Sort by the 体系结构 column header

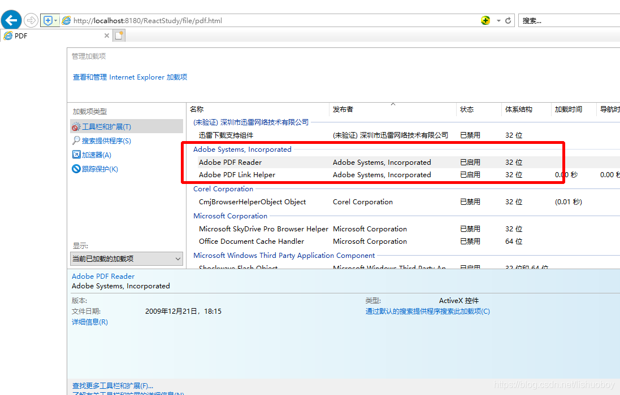526,109
